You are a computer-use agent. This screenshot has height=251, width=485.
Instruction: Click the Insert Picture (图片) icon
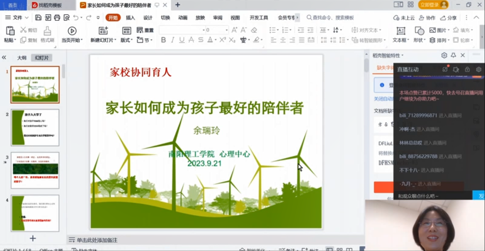coord(432,30)
